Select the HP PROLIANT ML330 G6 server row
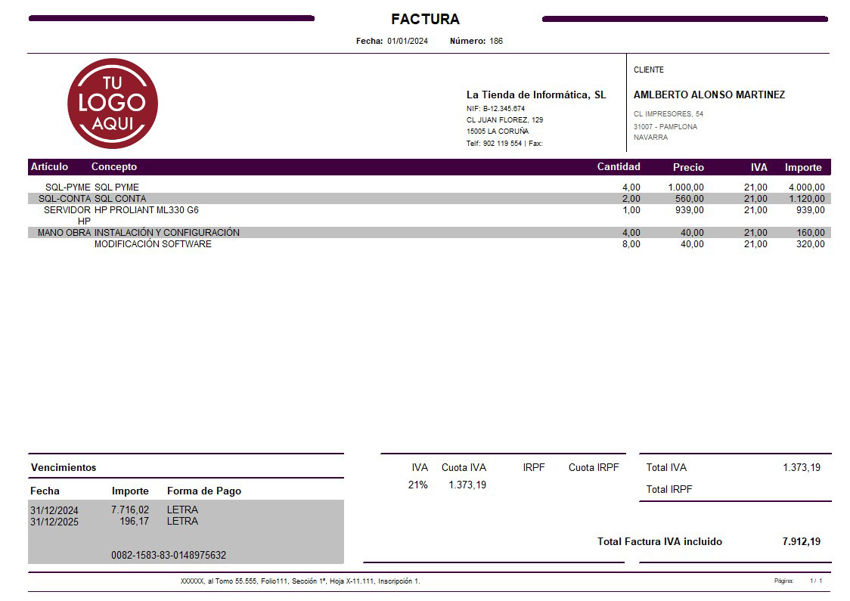The width and height of the screenshot is (850, 601). click(x=302, y=211)
